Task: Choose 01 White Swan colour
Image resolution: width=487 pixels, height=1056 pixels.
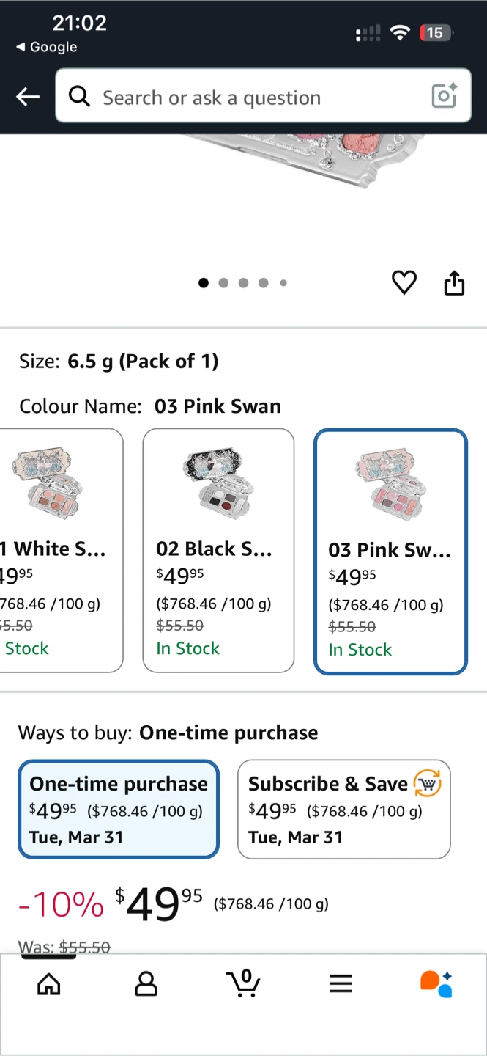Action: (61, 550)
